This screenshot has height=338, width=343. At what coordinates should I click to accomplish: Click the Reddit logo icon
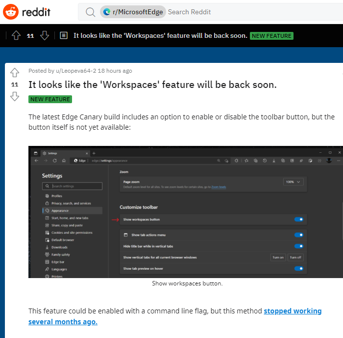click(11, 11)
